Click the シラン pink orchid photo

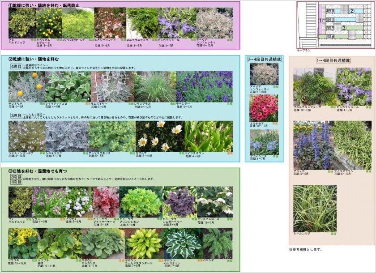(49, 202)
